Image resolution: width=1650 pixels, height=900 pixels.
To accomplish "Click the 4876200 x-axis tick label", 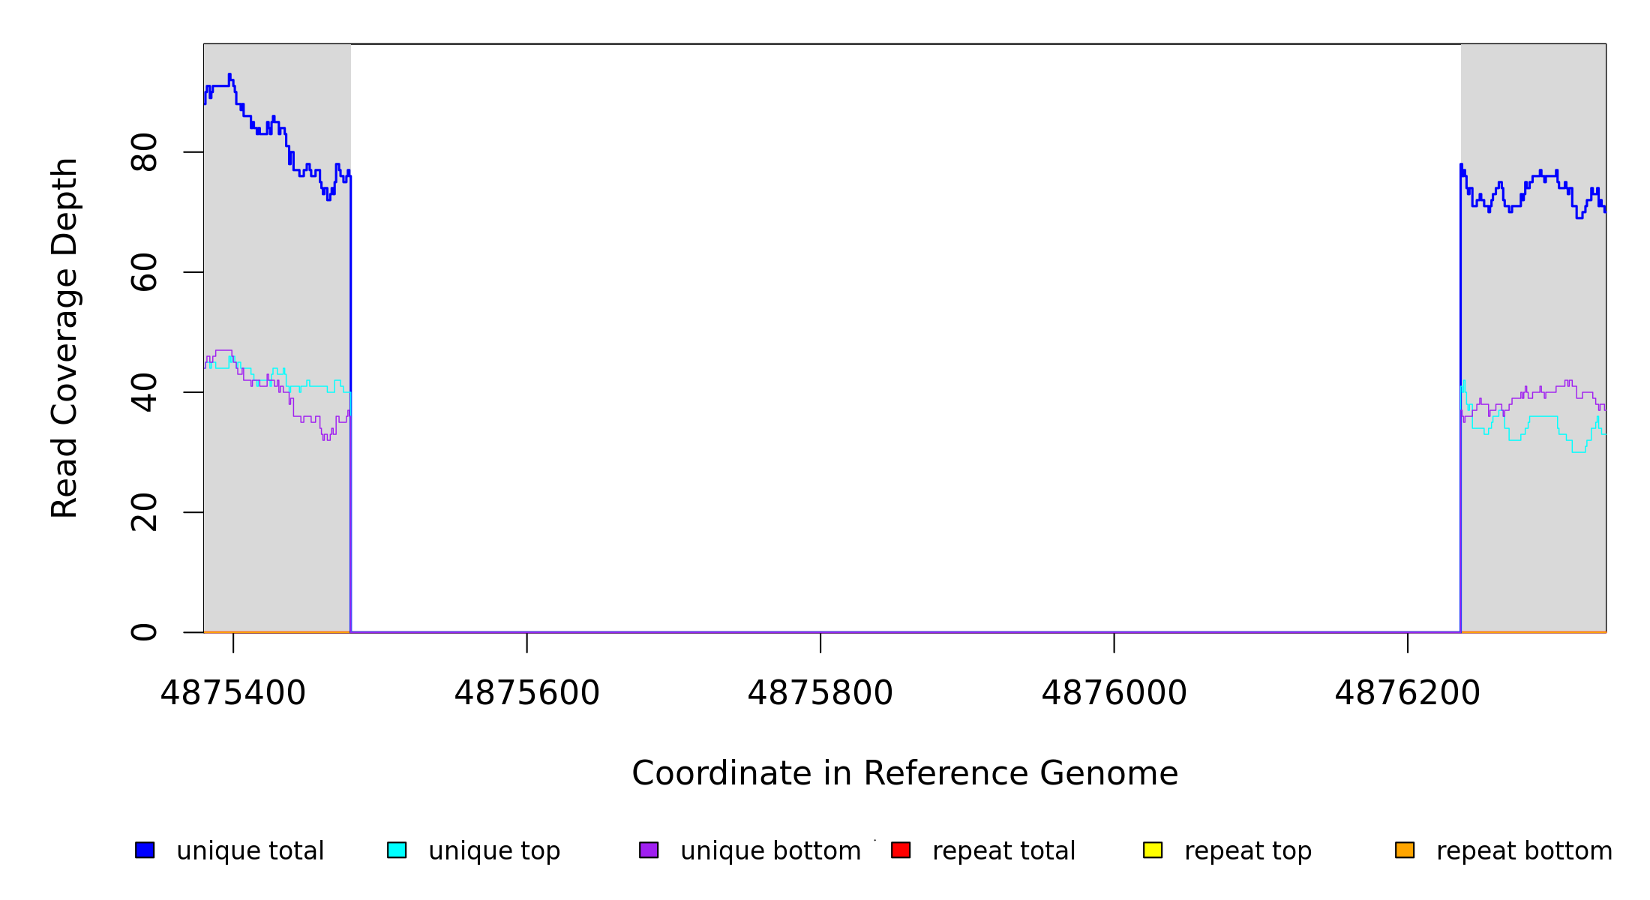I will [x=1408, y=693].
